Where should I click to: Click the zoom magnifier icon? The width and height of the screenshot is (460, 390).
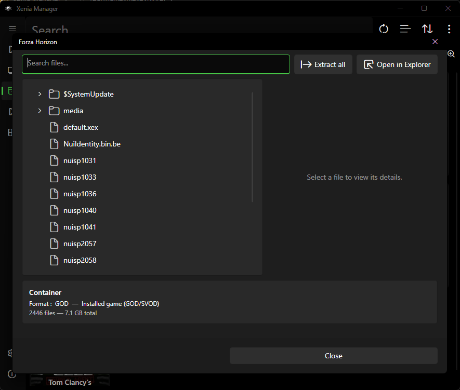coord(451,54)
